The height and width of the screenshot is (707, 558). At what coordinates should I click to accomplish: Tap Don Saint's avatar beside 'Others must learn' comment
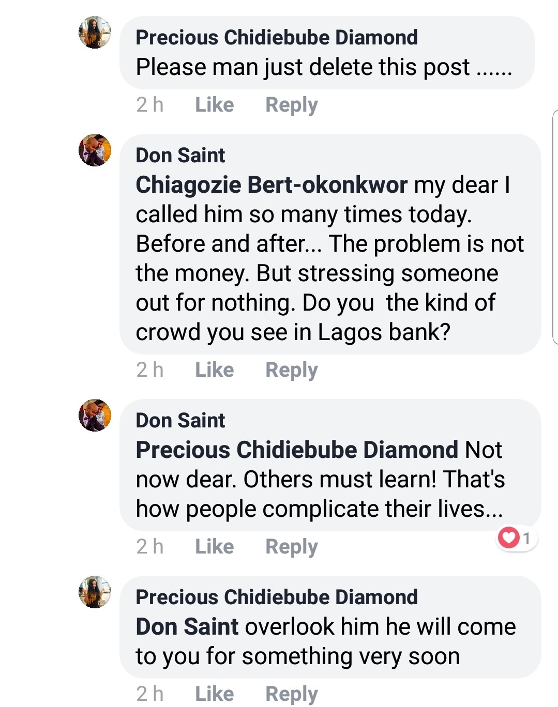[95, 416]
